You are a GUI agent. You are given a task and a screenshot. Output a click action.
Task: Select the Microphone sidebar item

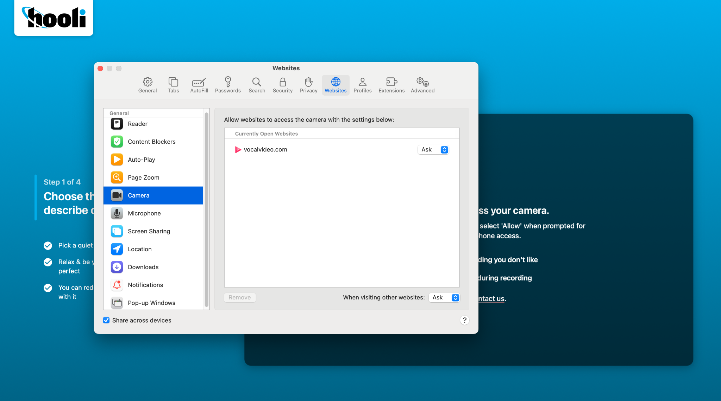(153, 213)
